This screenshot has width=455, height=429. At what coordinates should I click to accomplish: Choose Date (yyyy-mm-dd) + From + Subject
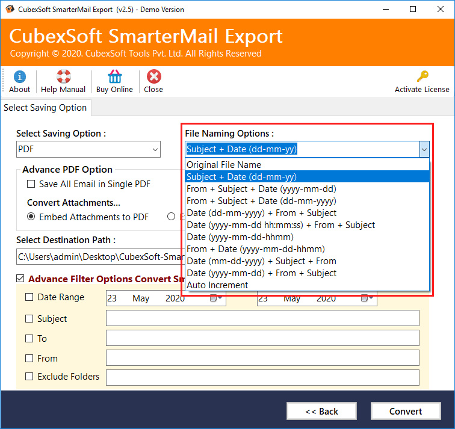coord(307,273)
